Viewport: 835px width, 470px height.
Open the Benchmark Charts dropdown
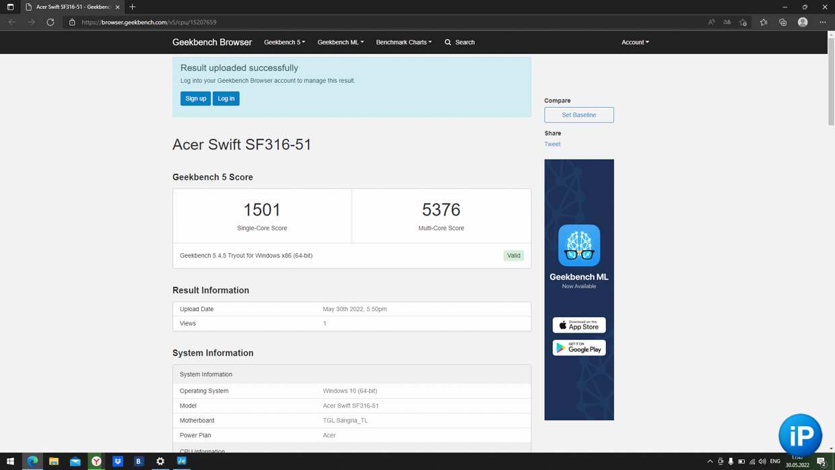pos(403,42)
